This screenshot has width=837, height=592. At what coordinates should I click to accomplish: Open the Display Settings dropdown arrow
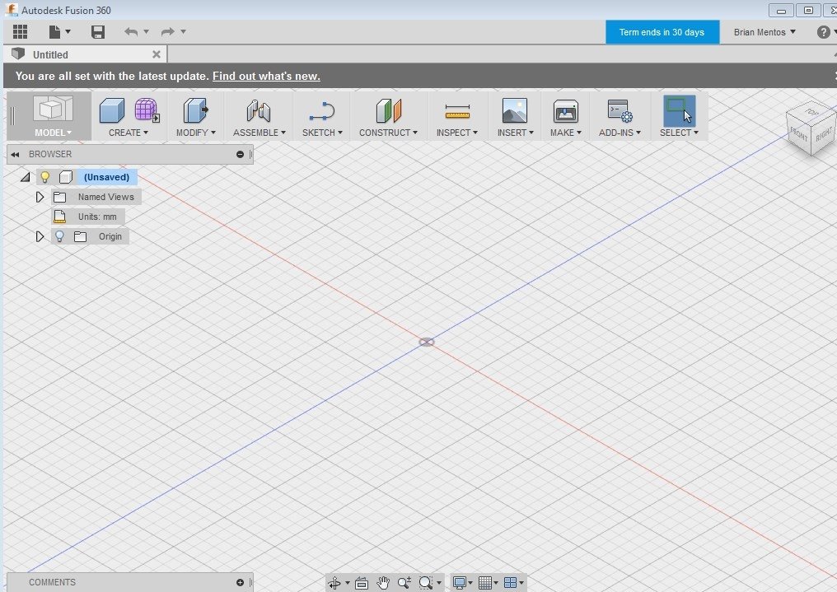(470, 583)
